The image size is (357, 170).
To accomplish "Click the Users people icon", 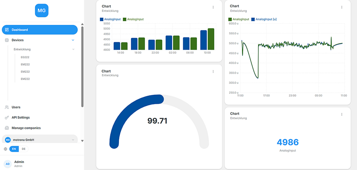I will 7,107.
